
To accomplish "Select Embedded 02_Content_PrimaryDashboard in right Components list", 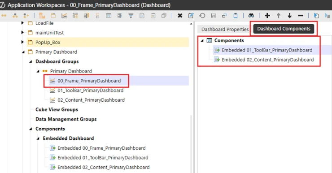I will (x=268, y=60).
